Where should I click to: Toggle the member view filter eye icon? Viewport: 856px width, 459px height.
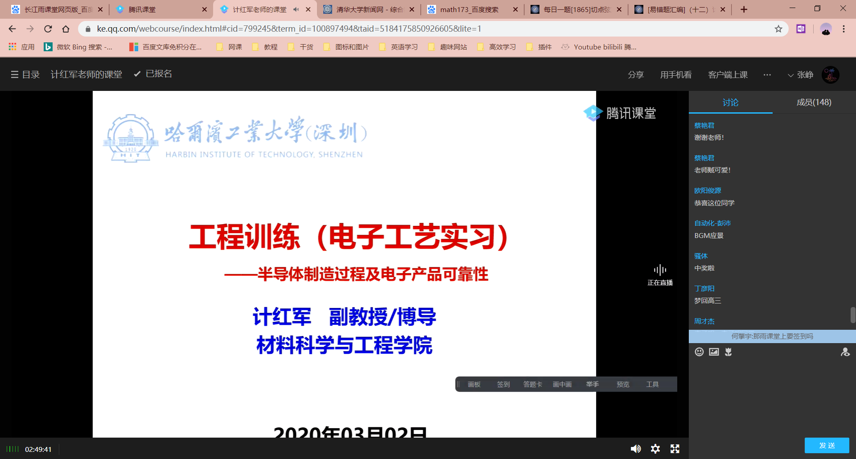coord(845,352)
